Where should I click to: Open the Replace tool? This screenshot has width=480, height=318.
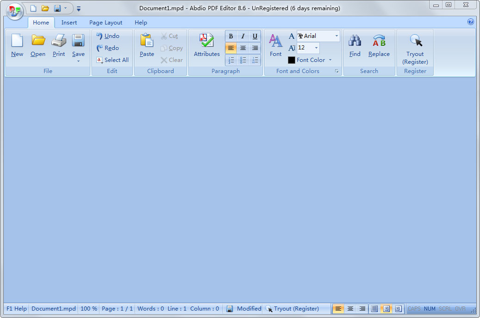tap(379, 45)
